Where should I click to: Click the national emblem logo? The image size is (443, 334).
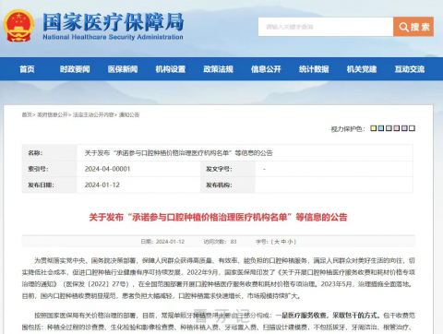pyautogui.click(x=18, y=26)
